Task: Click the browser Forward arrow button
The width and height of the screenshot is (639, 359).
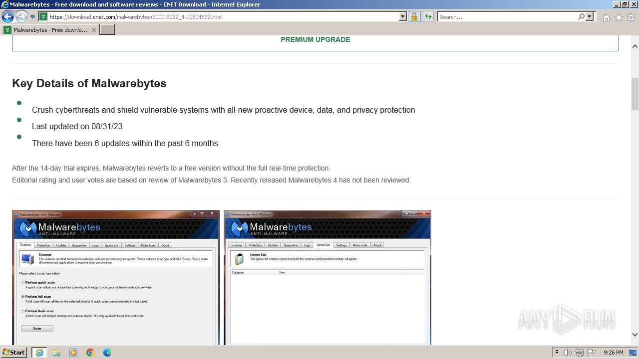Action: pos(21,16)
